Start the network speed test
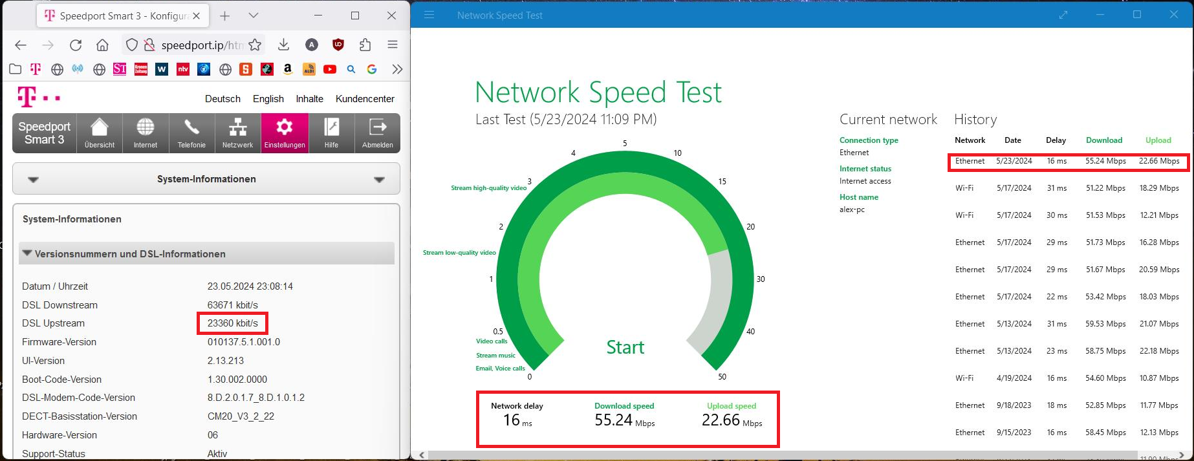Viewport: 1194px width, 461px height. (x=625, y=347)
